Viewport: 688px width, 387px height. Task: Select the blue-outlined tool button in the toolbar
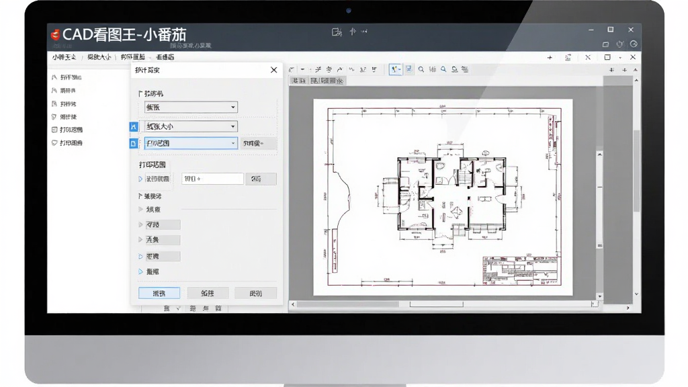click(x=395, y=69)
